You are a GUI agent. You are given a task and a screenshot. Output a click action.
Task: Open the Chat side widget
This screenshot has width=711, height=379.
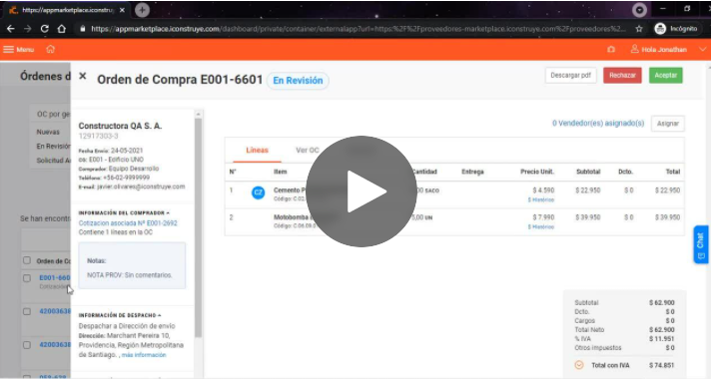pos(701,244)
